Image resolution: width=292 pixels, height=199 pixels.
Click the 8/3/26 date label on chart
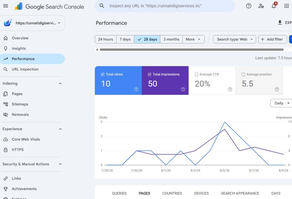pos(195,171)
